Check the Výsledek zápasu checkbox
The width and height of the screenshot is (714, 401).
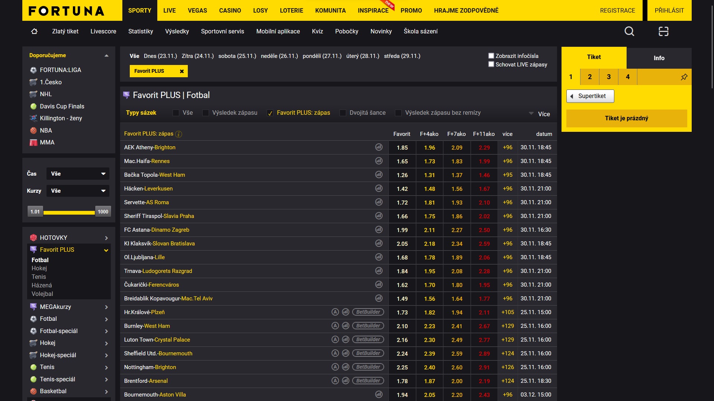click(x=205, y=113)
